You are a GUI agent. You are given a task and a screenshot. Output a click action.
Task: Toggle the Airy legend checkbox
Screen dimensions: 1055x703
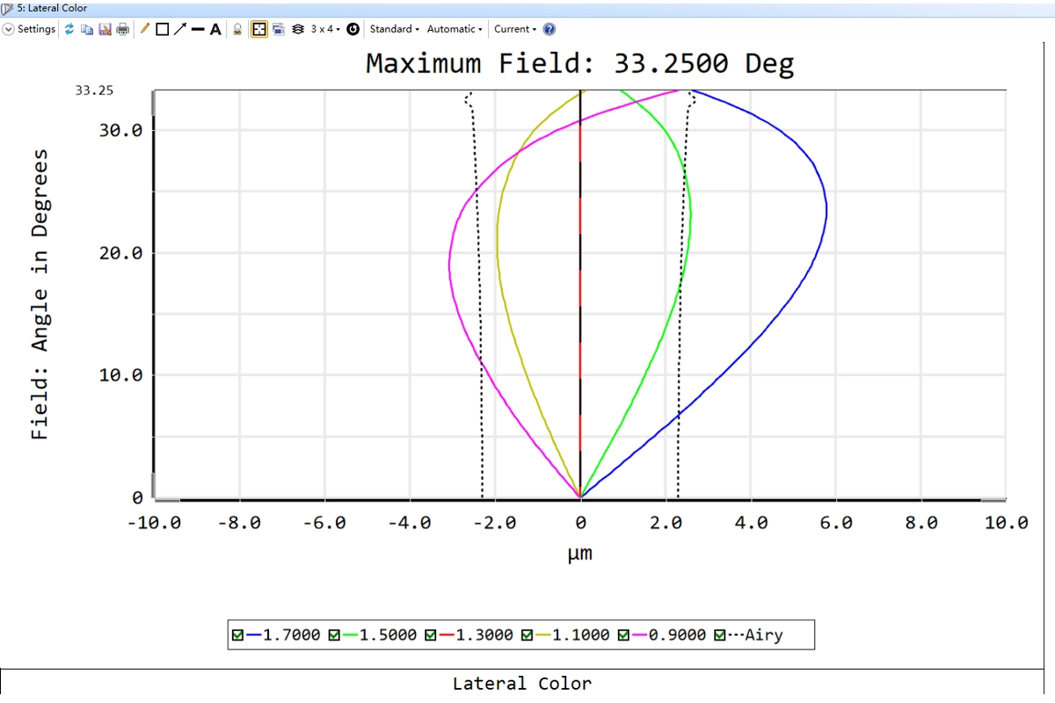click(720, 635)
